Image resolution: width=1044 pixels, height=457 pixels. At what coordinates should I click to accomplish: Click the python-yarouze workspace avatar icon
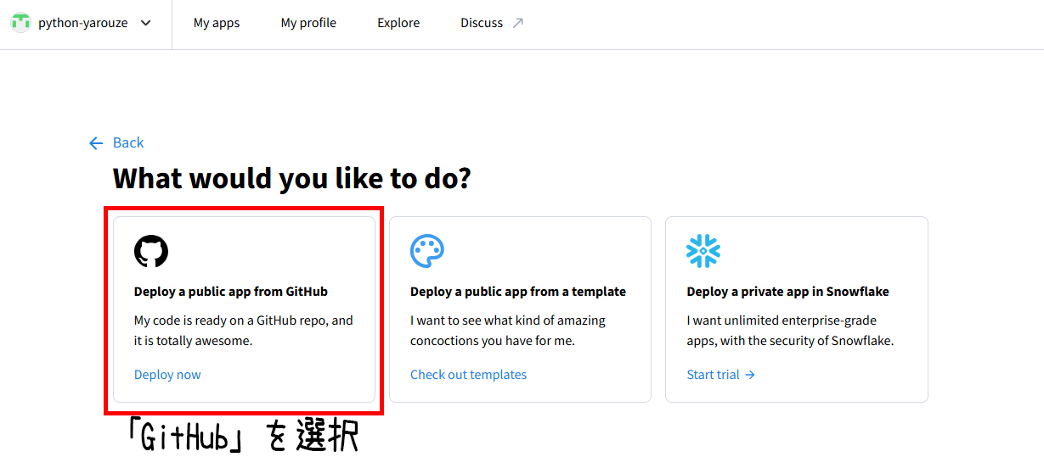(x=20, y=23)
